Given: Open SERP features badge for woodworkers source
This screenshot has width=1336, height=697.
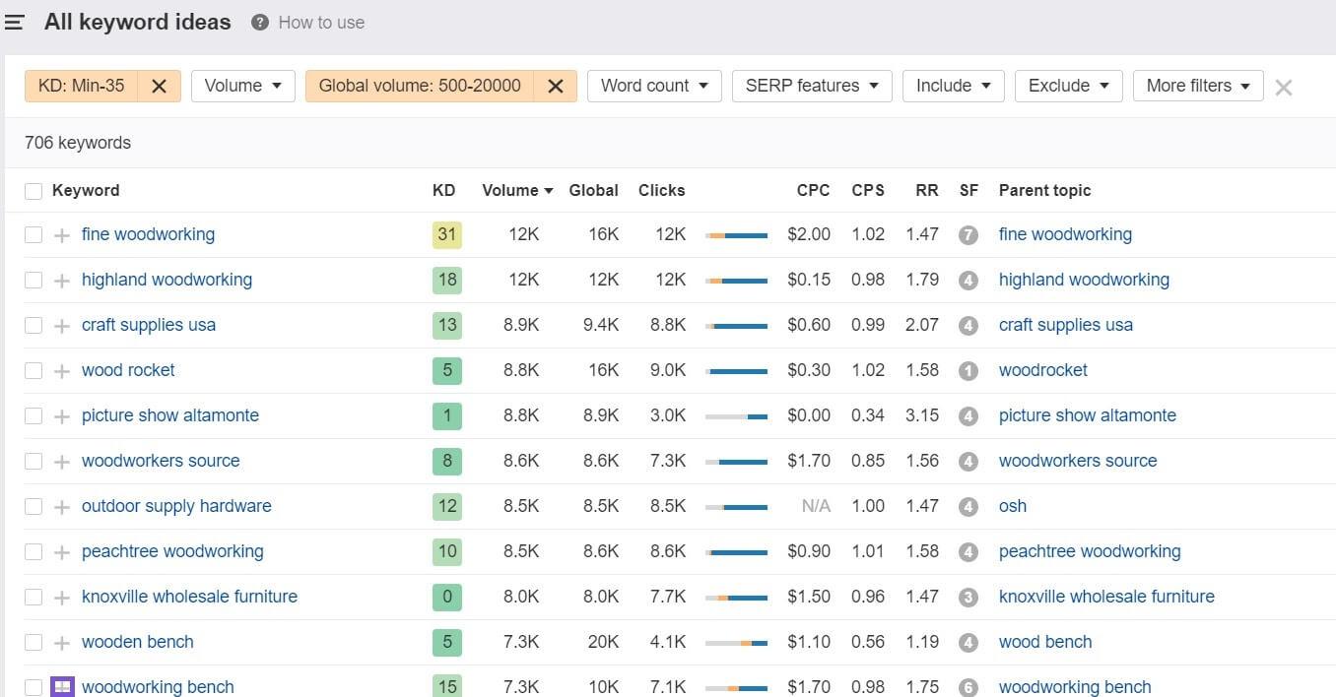Looking at the screenshot, I should tap(969, 462).
